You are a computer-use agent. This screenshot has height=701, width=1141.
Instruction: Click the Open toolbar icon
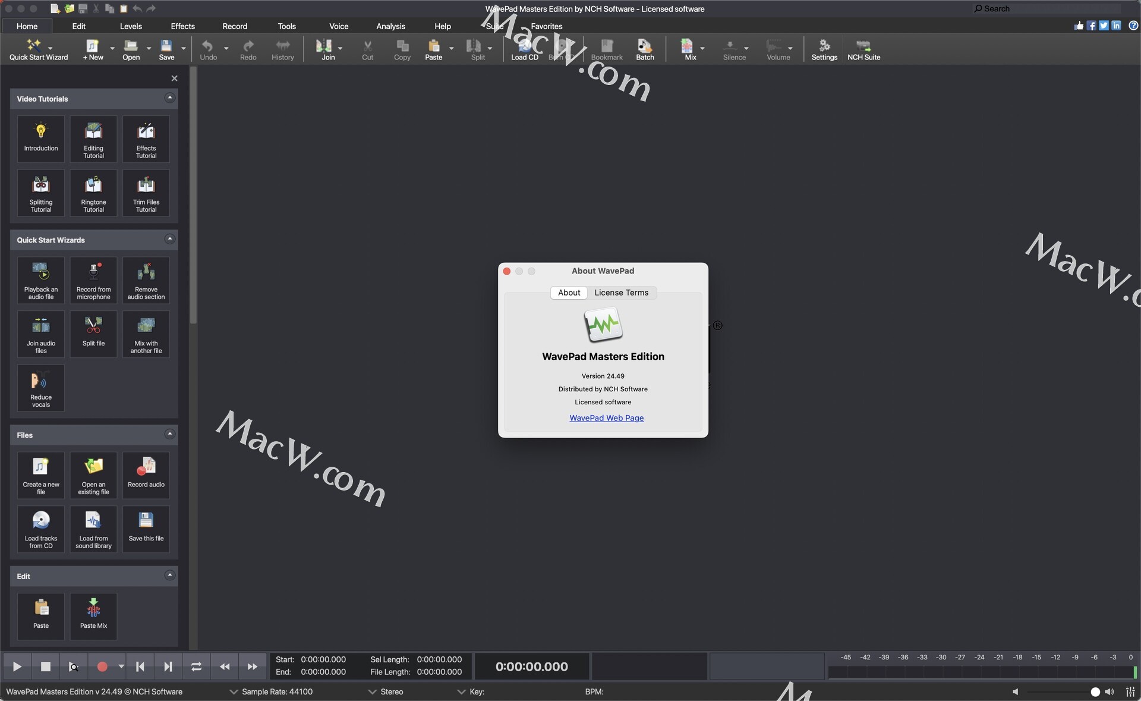pos(131,49)
